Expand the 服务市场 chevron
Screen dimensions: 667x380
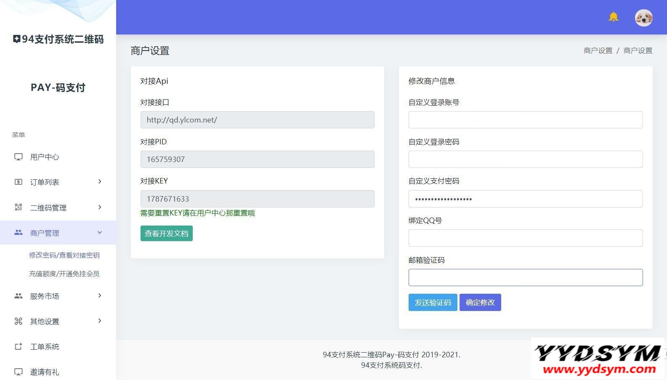tap(100, 296)
